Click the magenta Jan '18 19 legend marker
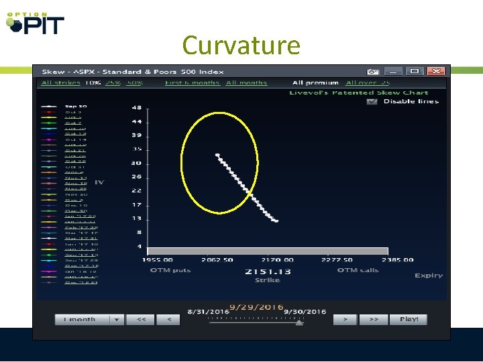Screen dimensions: 483x362 tap(49, 271)
